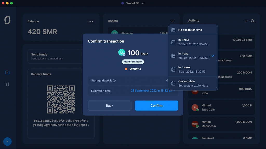The height and width of the screenshot is (149, 266).
Task: Click the calendar icon beside In 1 week
Action: (x=173, y=69)
